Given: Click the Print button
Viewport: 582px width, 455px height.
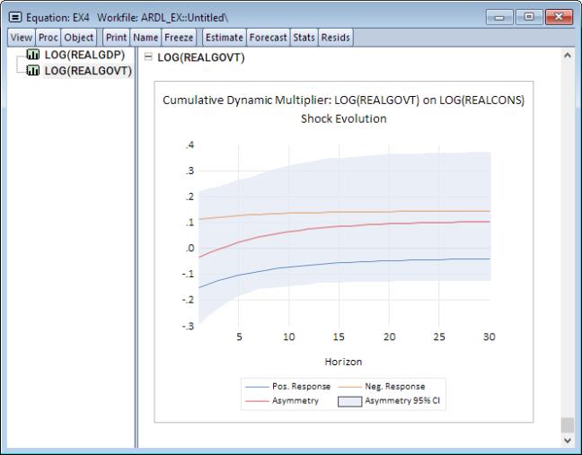Looking at the screenshot, I should coord(116,38).
